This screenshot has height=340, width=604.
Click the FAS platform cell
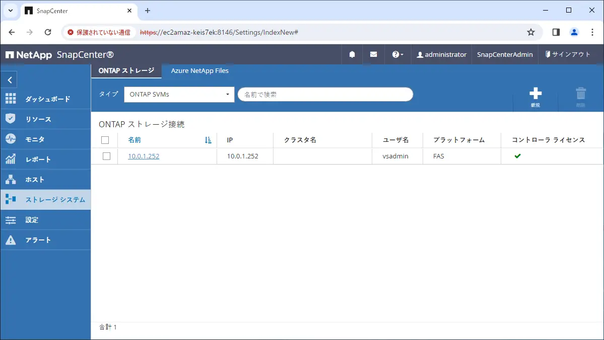(x=438, y=156)
